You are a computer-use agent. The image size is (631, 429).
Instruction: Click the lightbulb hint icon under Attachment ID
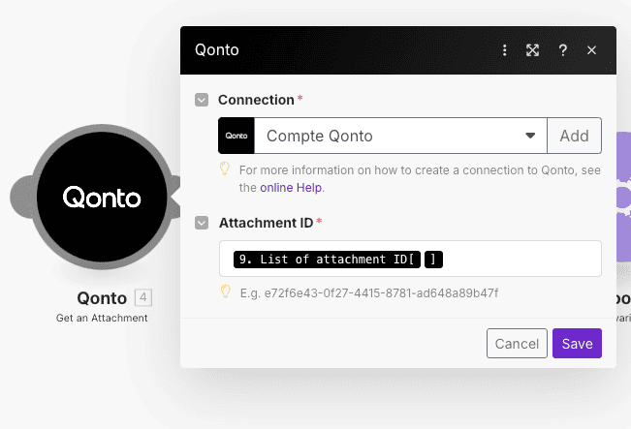click(x=225, y=291)
